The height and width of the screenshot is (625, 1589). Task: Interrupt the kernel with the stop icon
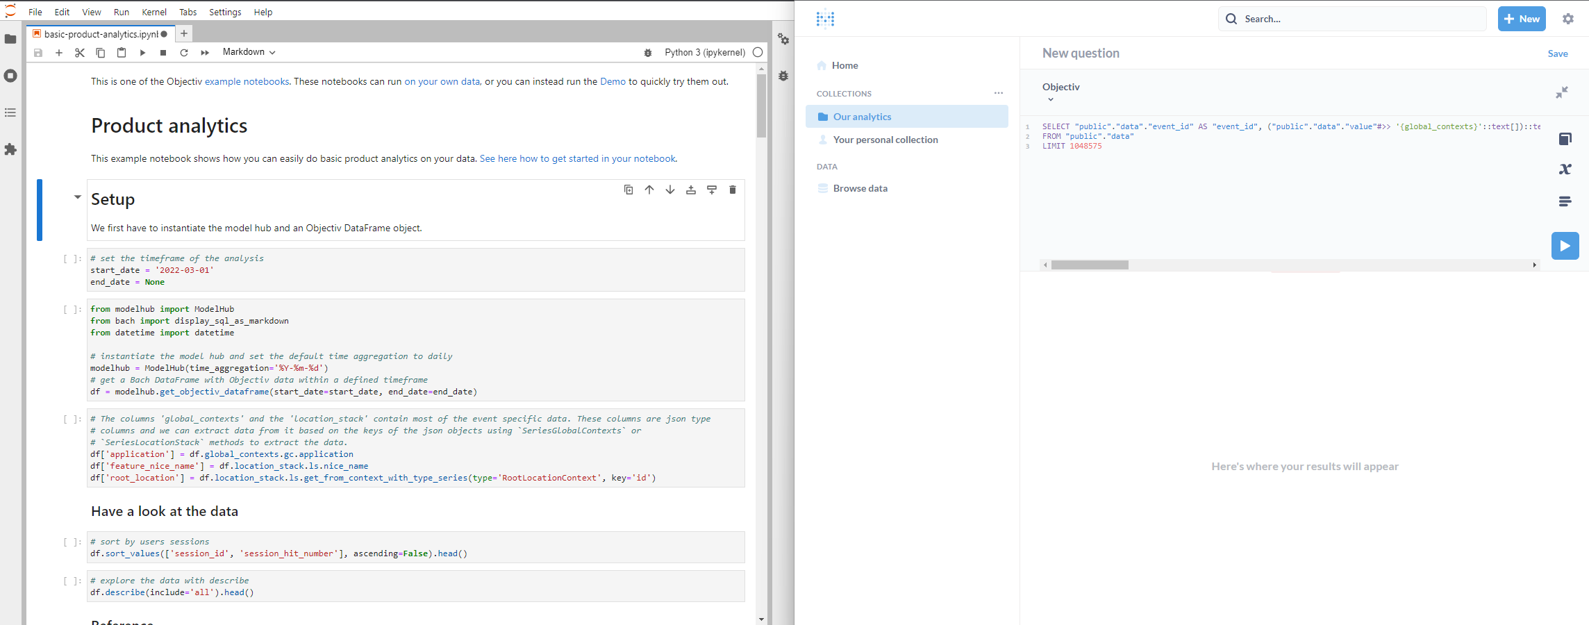(163, 53)
